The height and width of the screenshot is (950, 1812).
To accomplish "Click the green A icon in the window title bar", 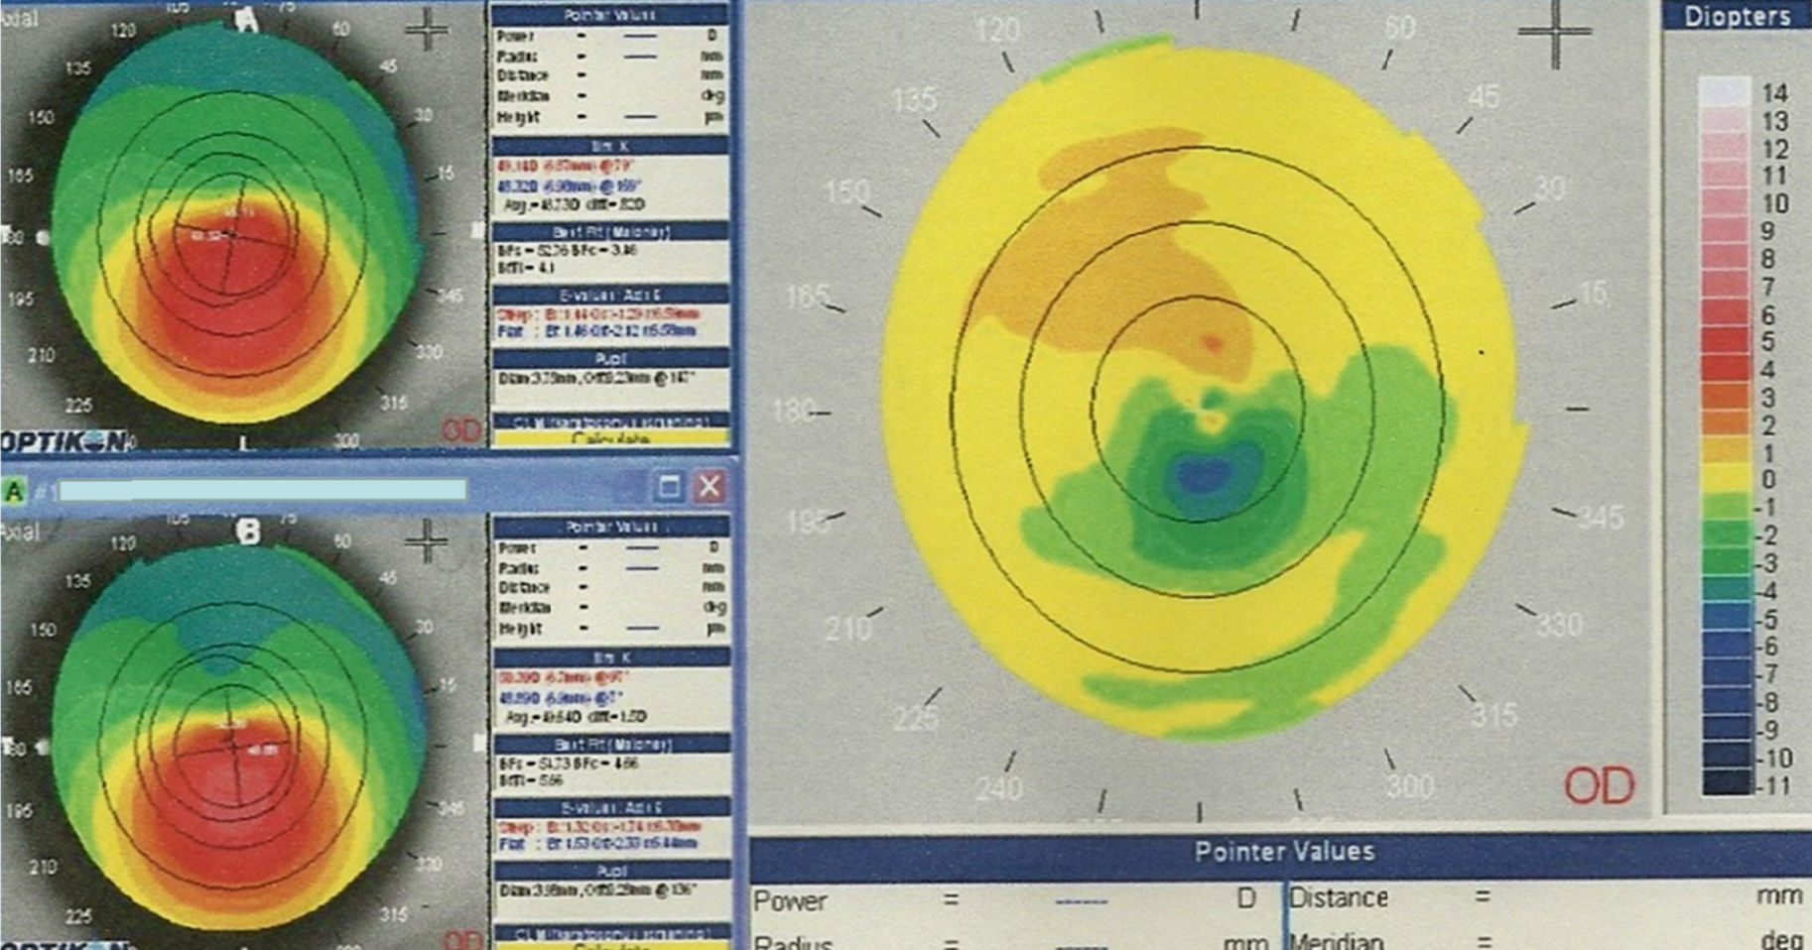I will [x=15, y=491].
